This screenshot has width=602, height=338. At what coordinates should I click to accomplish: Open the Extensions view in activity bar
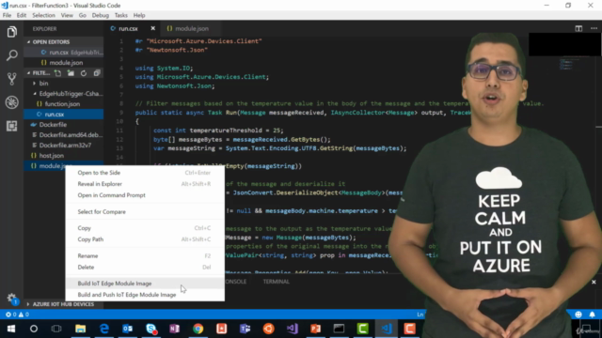(x=12, y=126)
